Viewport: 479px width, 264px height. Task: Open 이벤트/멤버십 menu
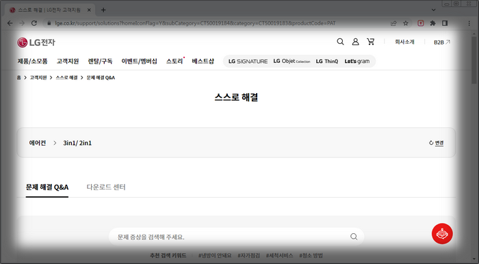140,61
